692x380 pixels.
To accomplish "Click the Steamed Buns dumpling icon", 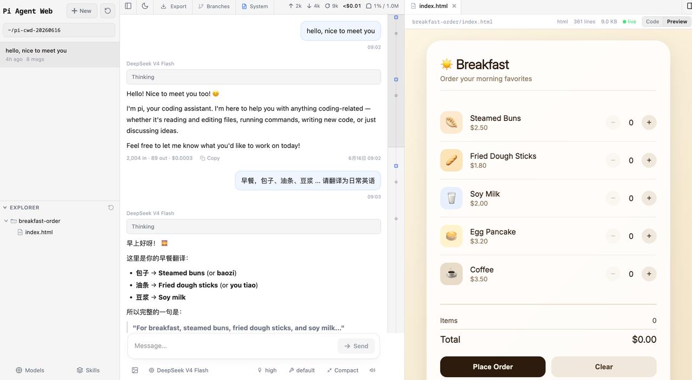I will click(x=451, y=123).
